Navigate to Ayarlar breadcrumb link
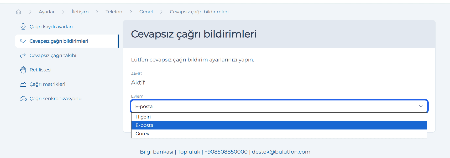 pos(46,12)
